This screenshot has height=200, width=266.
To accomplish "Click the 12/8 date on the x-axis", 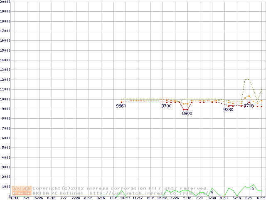I will 150,198.
